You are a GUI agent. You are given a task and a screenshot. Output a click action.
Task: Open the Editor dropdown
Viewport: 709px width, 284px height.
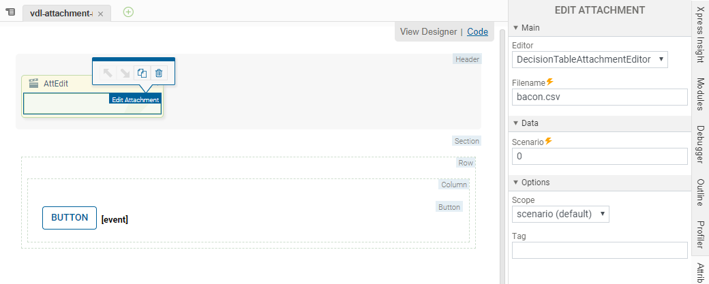coord(590,59)
